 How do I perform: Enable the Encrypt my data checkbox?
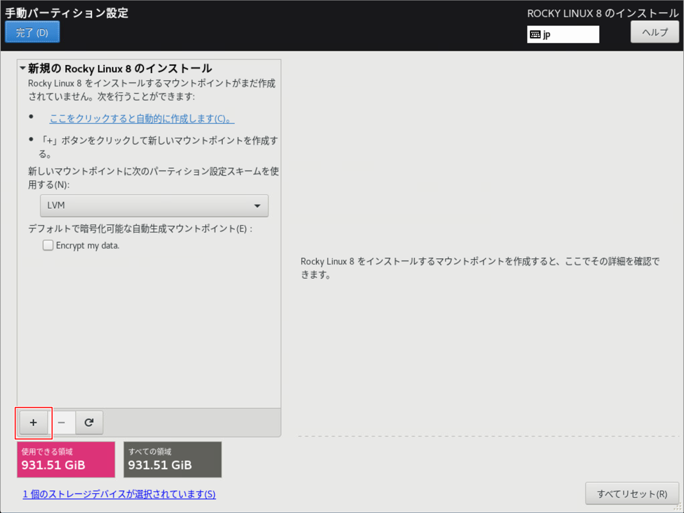[x=48, y=245]
